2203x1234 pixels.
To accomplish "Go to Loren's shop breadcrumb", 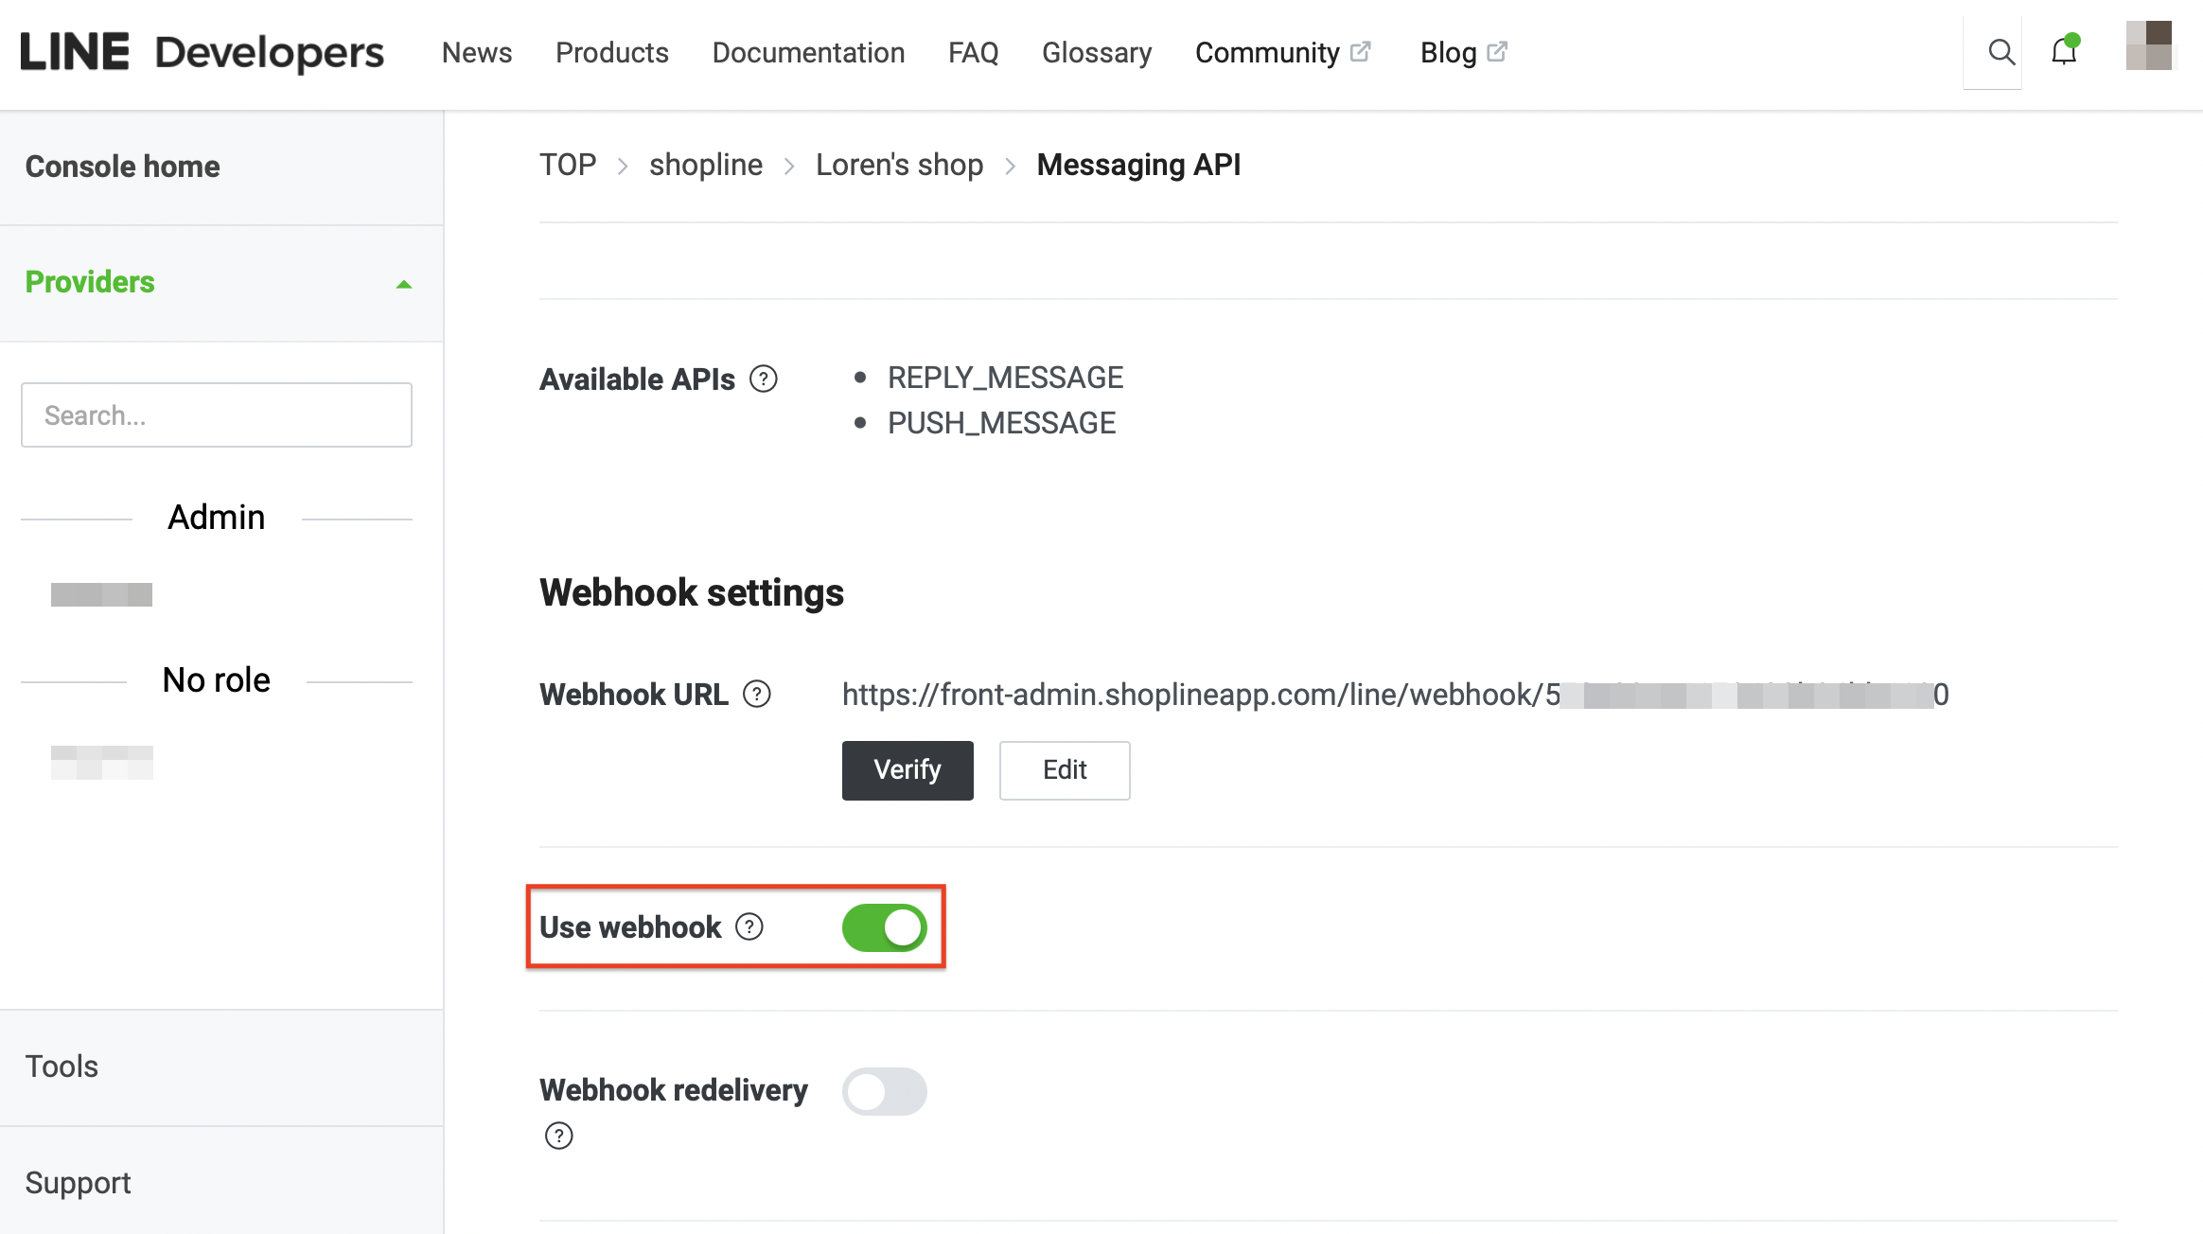I will coord(899,165).
